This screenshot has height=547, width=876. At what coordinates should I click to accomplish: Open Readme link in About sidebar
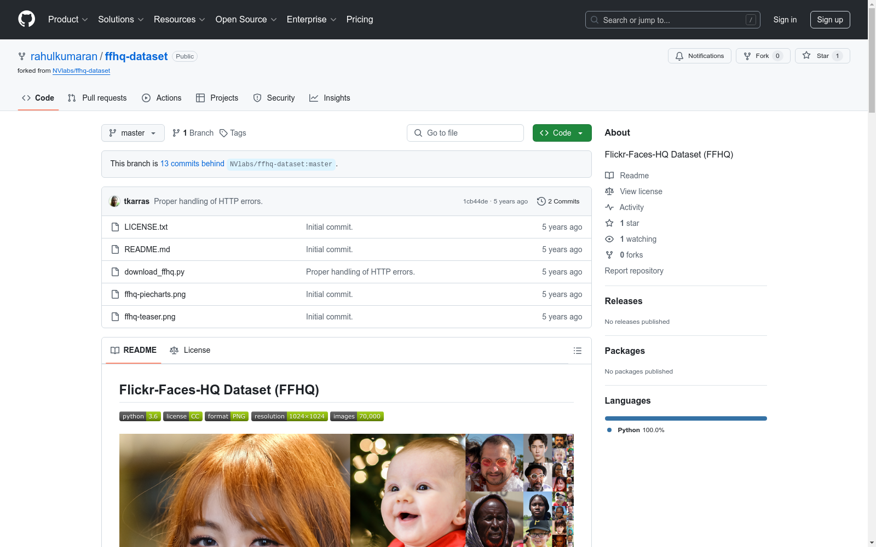click(627, 176)
